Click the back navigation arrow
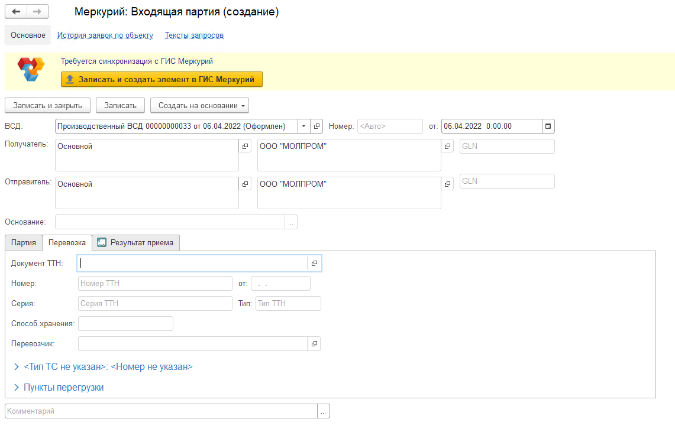Image resolution: width=675 pixels, height=445 pixels. click(16, 12)
